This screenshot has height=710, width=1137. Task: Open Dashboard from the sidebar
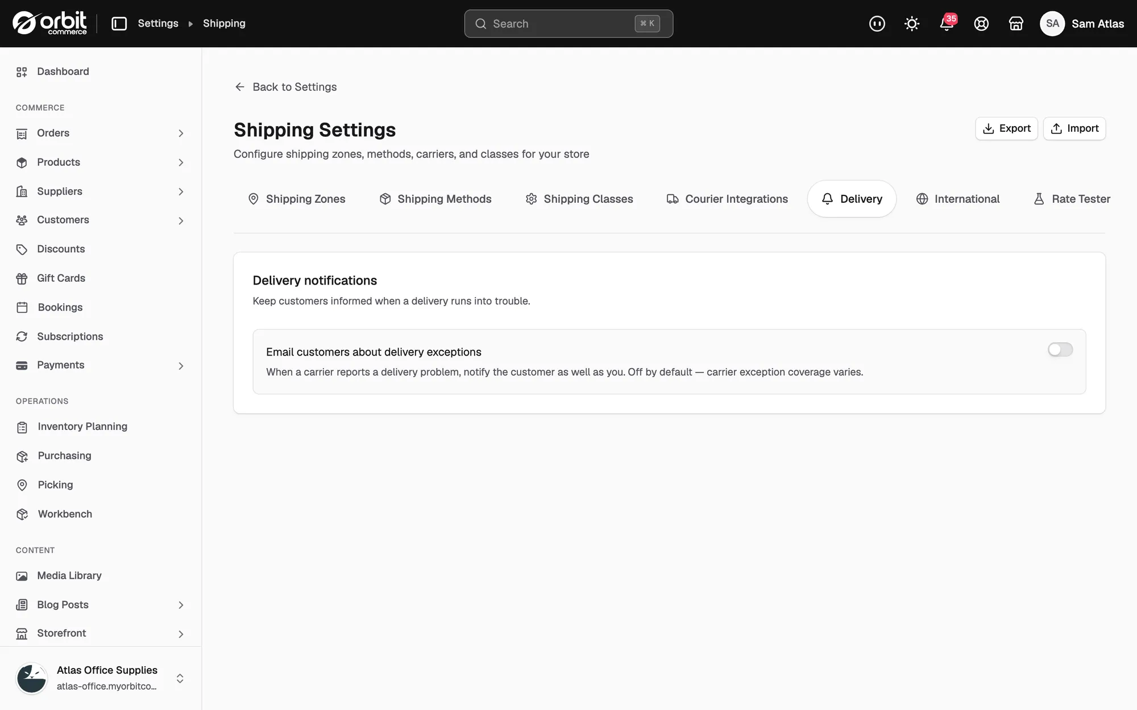tap(63, 72)
